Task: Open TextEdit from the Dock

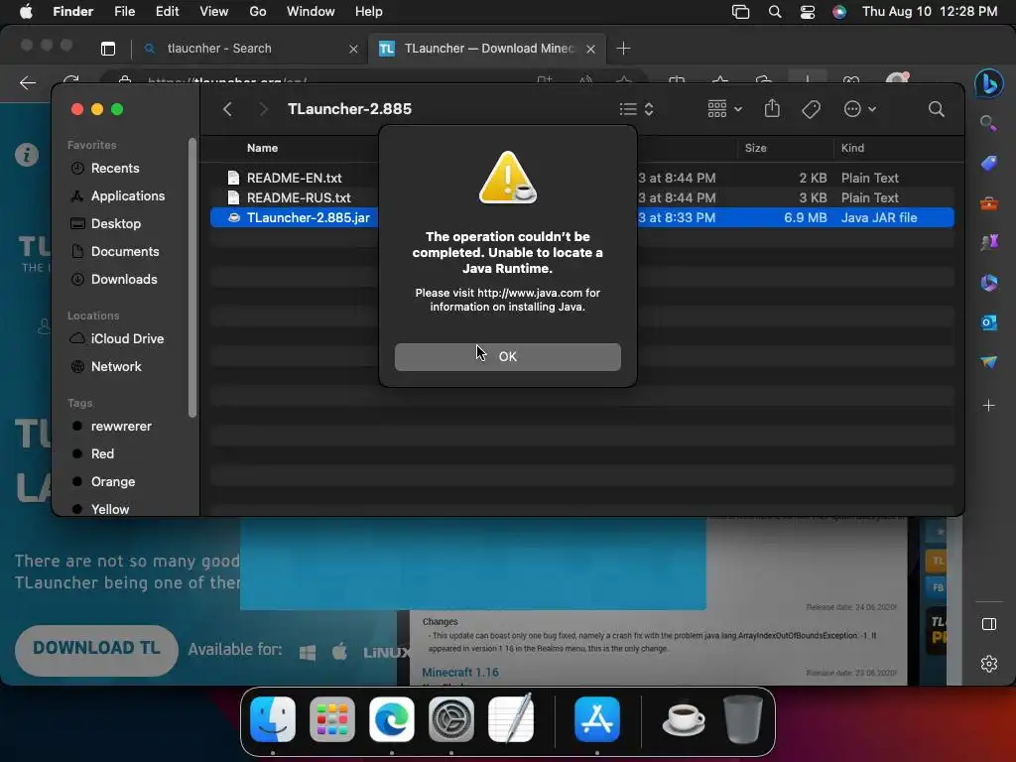Action: [x=511, y=719]
